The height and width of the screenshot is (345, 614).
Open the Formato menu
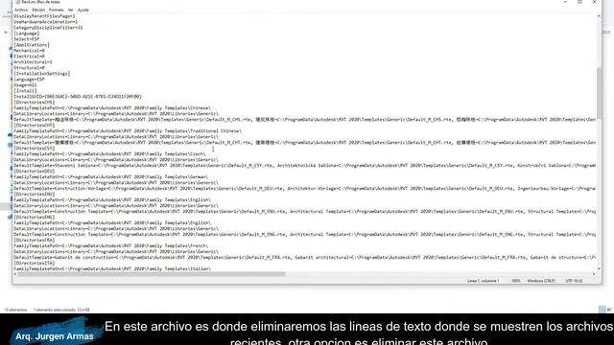click(56, 10)
